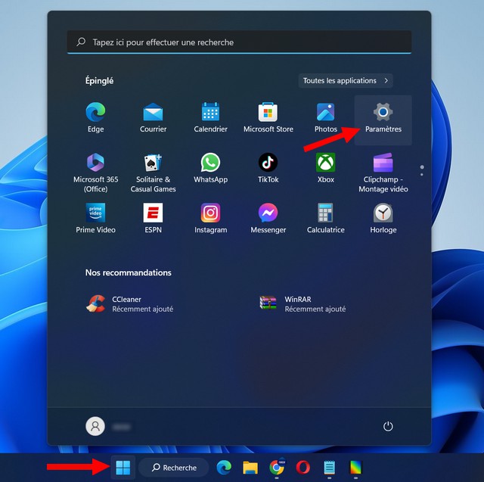Viewport: 484px width, 482px height.
Task: Focus the Start menu search field
Action: click(239, 42)
